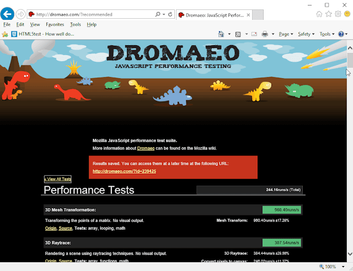Open a new blank tab
Screen dimensions: 353x271
pyautogui.click(x=258, y=15)
